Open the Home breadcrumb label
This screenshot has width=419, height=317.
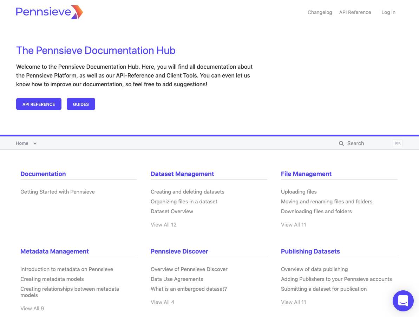[x=22, y=143]
